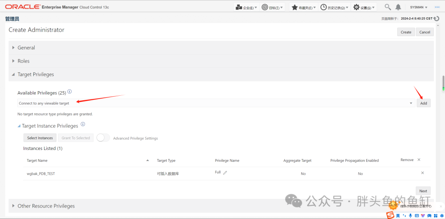Open the Sogou soft keyboard icon
The width and height of the screenshot is (445, 219).
click(x=416, y=216)
